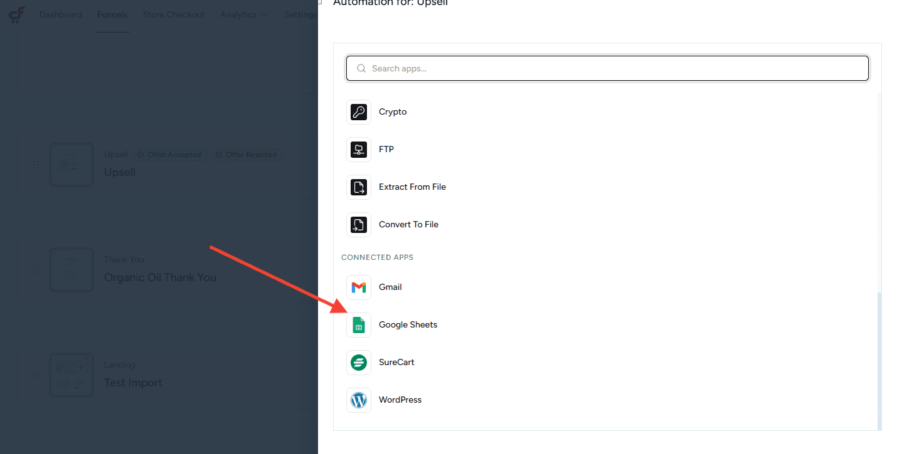Viewport: 897px width, 454px height.
Task: Select the FTP app icon
Action: pos(359,150)
